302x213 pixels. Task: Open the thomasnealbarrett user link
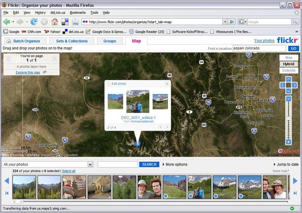[142, 121]
